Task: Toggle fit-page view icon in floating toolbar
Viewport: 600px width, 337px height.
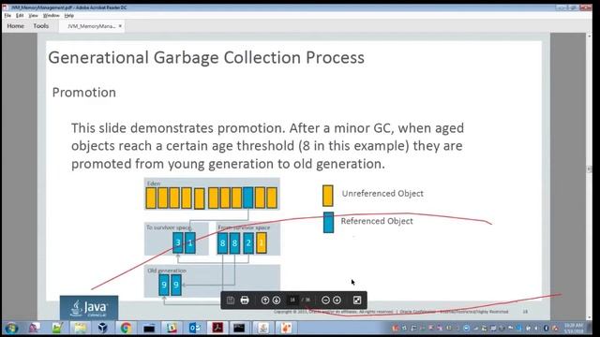Action: pyautogui.click(x=357, y=300)
